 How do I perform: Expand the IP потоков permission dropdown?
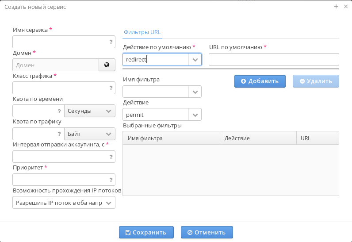coord(109,203)
